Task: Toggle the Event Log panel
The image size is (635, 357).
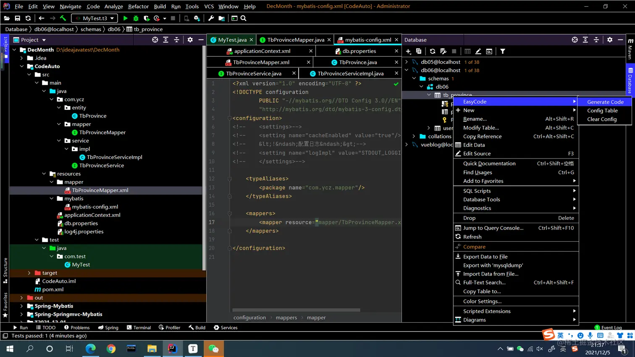Action: [608, 328]
